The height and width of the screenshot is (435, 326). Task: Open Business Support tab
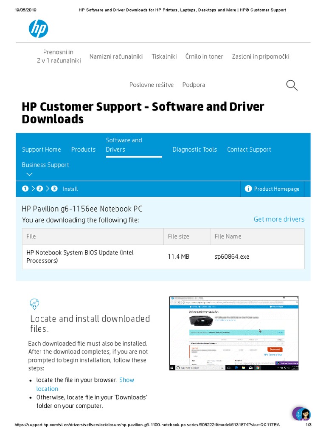tap(45, 165)
